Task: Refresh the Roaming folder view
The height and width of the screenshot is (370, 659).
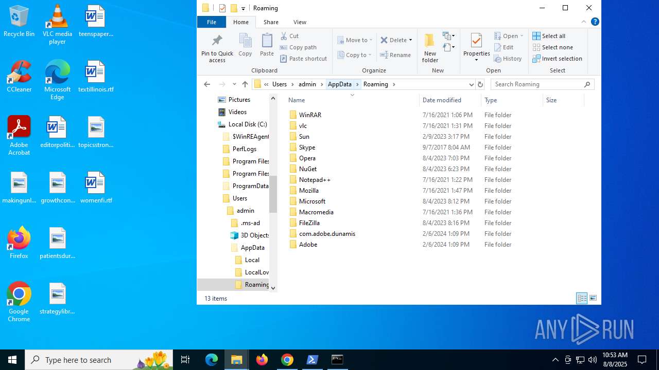Action: (x=480, y=84)
